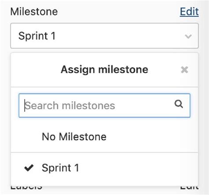Close the Assign milestone popup

pos(185,69)
